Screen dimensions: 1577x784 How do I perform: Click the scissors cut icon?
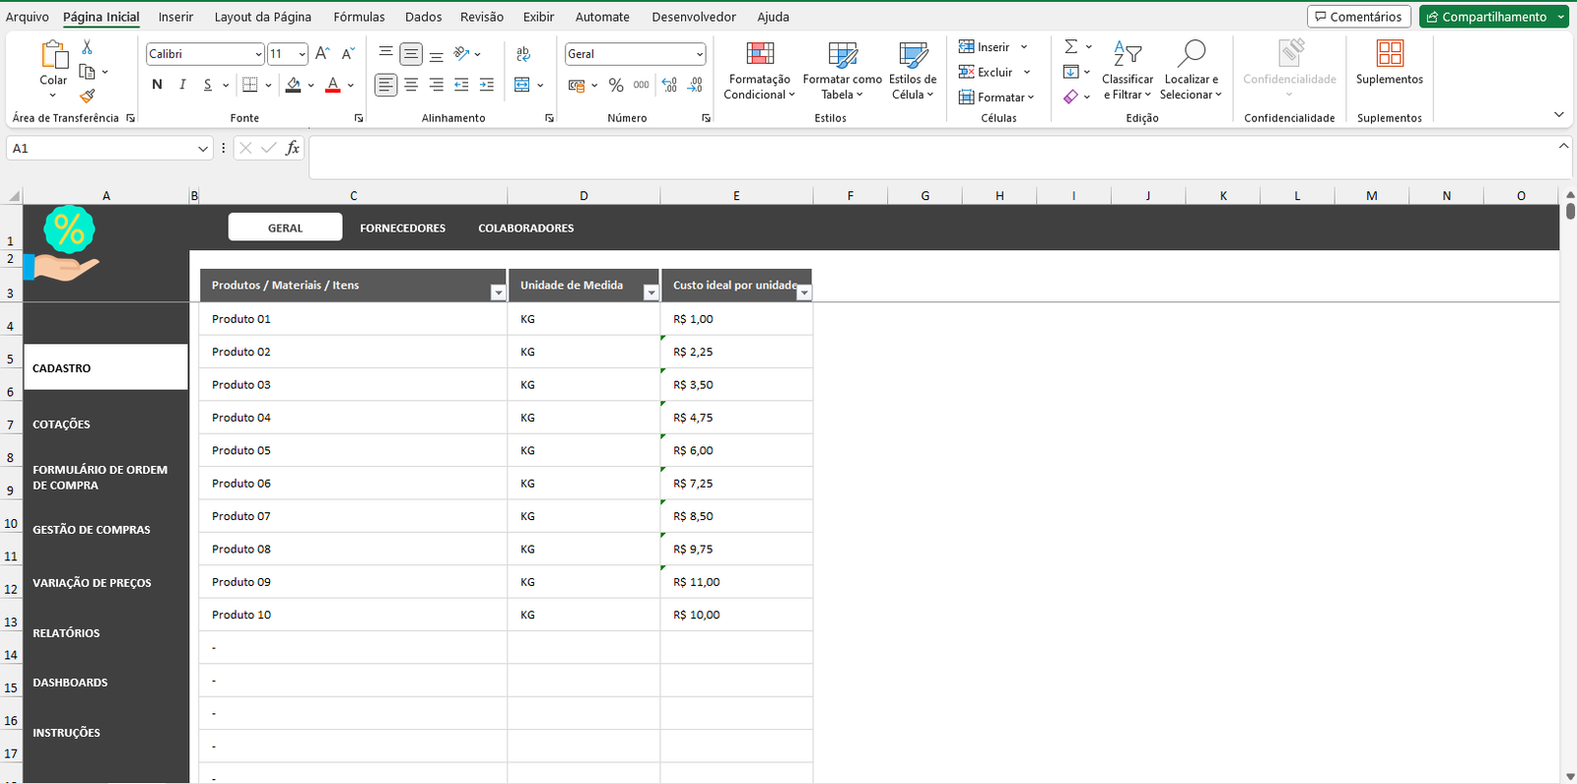tap(87, 47)
